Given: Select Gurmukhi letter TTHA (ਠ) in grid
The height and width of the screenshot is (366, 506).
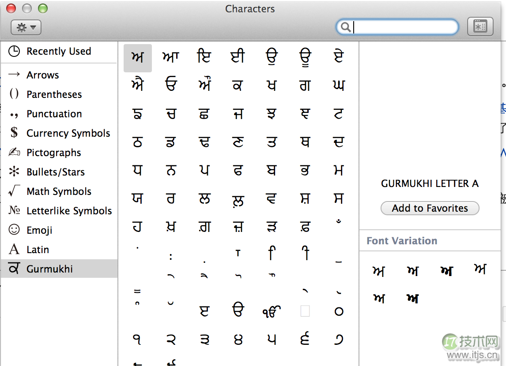Looking at the screenshot, I should pyautogui.click(x=137, y=142).
